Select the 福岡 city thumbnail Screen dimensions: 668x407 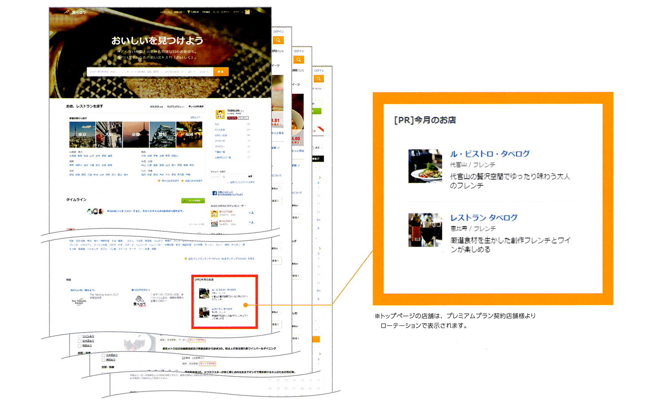click(189, 135)
